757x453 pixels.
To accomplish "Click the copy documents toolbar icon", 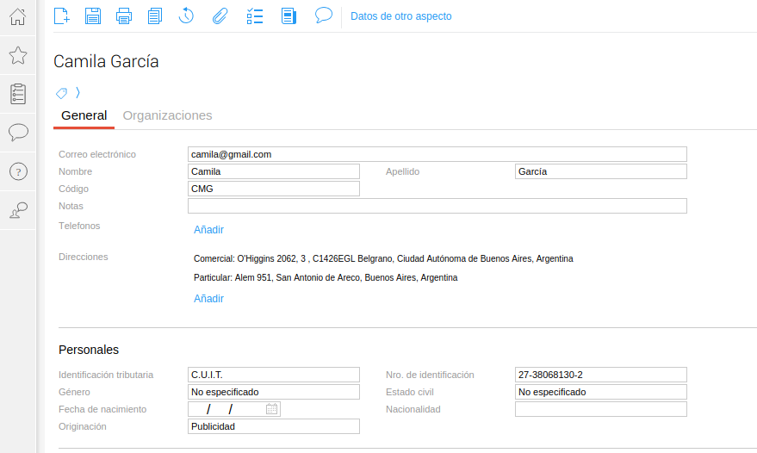I will (155, 16).
